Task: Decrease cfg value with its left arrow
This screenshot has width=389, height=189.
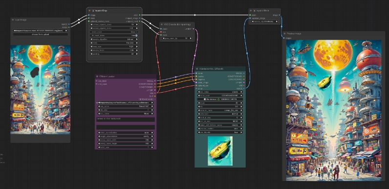Action: [199, 107]
